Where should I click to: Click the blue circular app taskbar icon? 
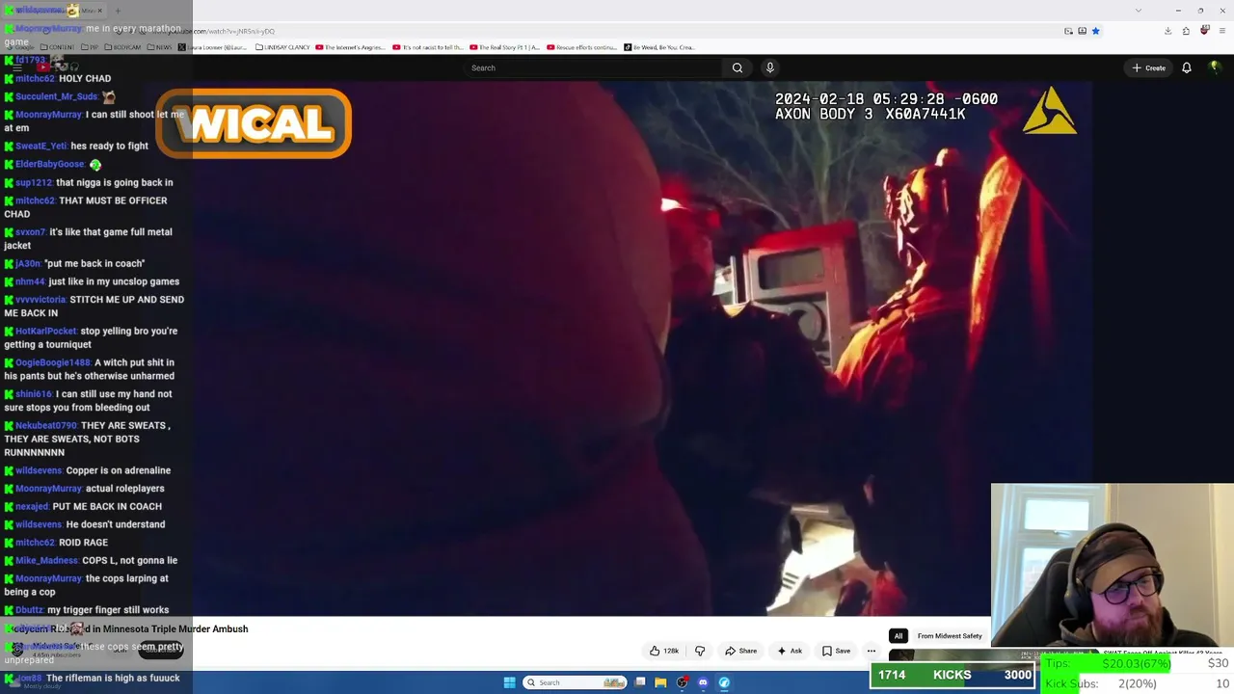click(x=724, y=682)
